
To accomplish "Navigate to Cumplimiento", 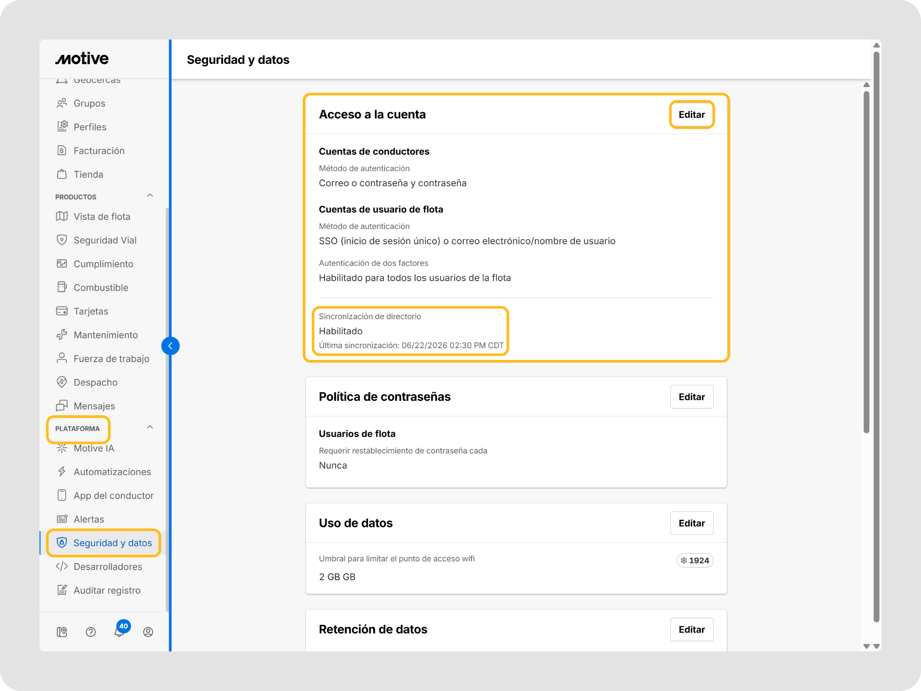I will [x=103, y=264].
